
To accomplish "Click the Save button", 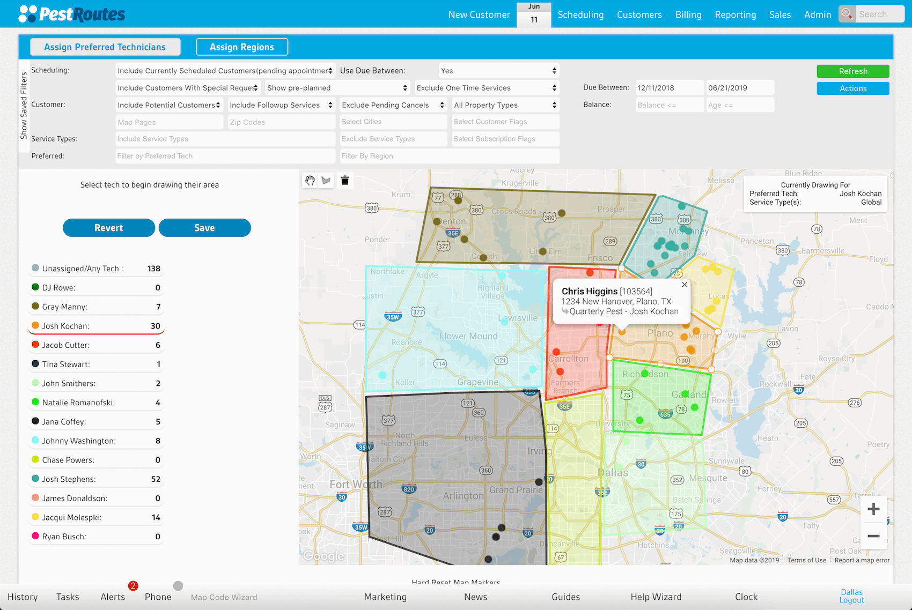I will click(204, 228).
